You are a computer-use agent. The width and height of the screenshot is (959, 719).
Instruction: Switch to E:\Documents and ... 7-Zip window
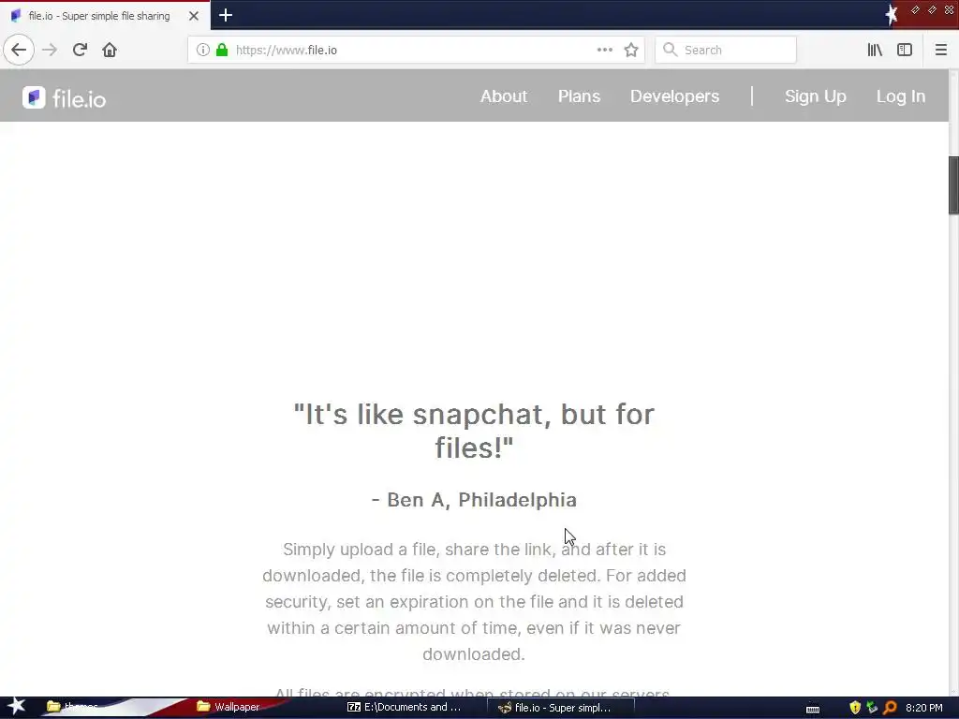[405, 708]
